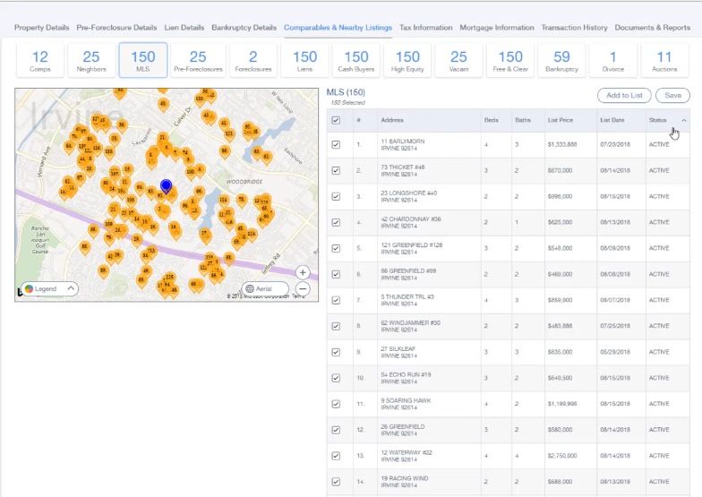Open the 73 Thicket #48 listing row
The image size is (702, 497).
click(x=403, y=170)
